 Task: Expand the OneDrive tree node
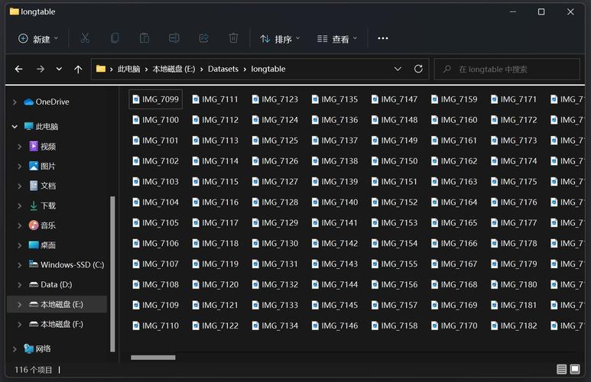[x=15, y=102]
